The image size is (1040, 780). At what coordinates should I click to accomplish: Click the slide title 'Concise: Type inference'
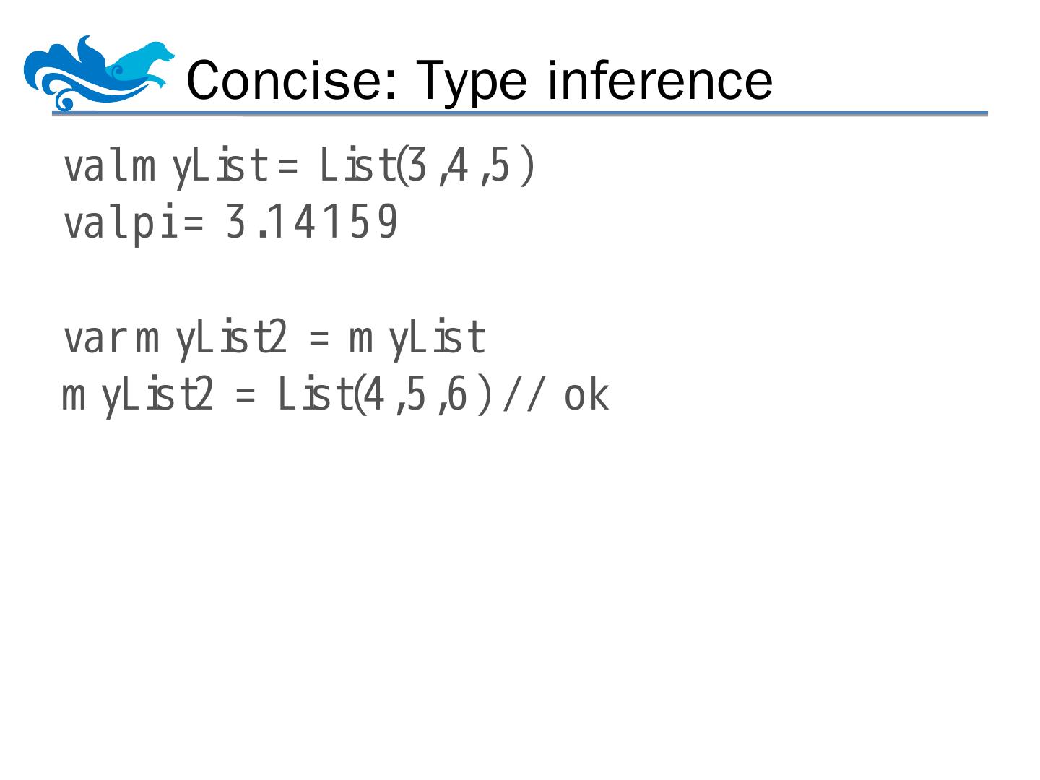click(x=480, y=79)
